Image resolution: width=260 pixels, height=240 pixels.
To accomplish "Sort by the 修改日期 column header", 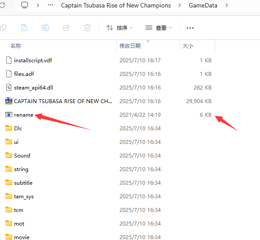I will click(130, 46).
